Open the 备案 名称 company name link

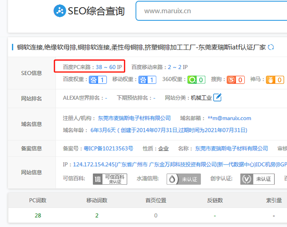pos(231,148)
